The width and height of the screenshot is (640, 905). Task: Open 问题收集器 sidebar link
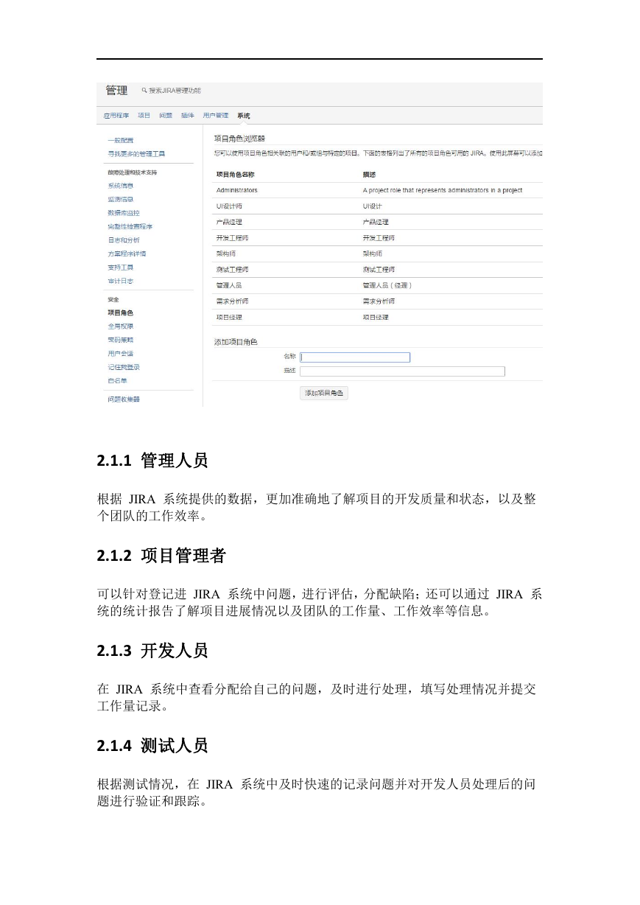(124, 399)
